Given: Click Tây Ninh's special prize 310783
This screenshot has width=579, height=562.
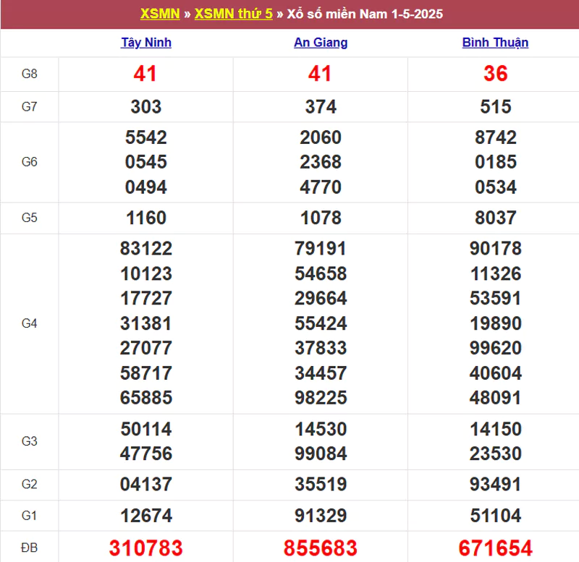Looking at the screenshot, I should tap(146, 548).
